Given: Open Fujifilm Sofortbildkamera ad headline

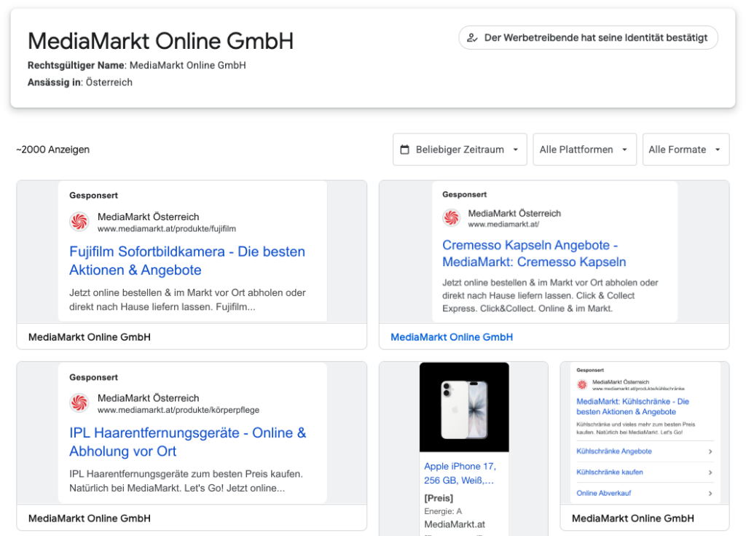Looking at the screenshot, I should (187, 260).
